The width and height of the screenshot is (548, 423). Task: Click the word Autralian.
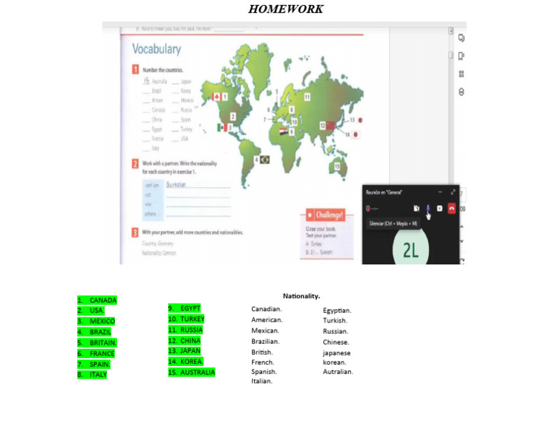338,372
